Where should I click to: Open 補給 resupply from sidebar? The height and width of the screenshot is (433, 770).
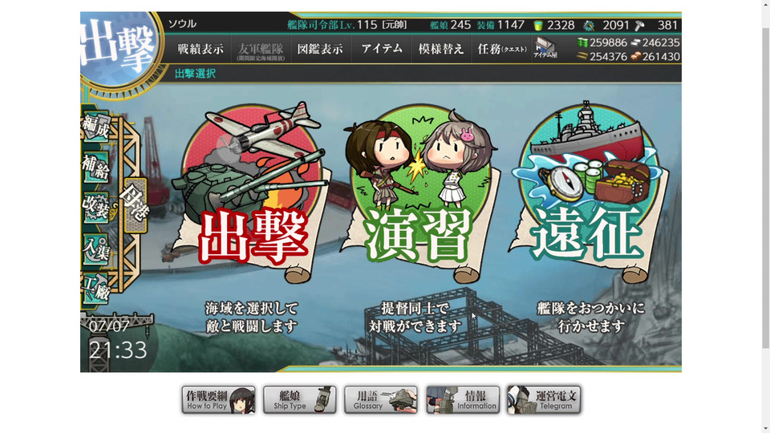point(95,167)
